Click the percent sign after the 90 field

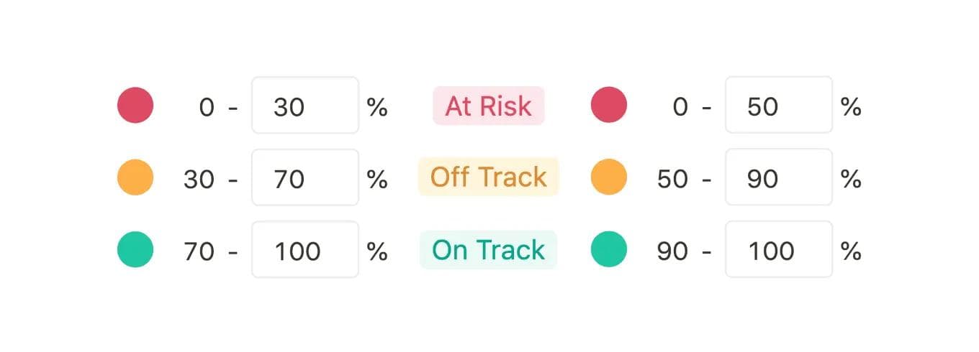(851, 179)
